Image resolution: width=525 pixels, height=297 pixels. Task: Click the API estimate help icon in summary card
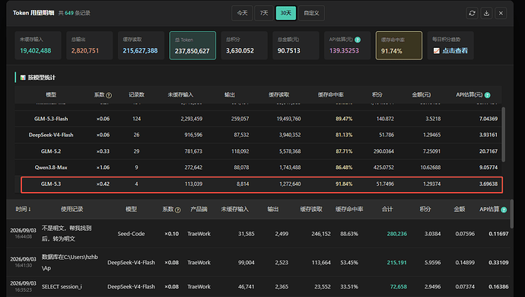pos(358,40)
